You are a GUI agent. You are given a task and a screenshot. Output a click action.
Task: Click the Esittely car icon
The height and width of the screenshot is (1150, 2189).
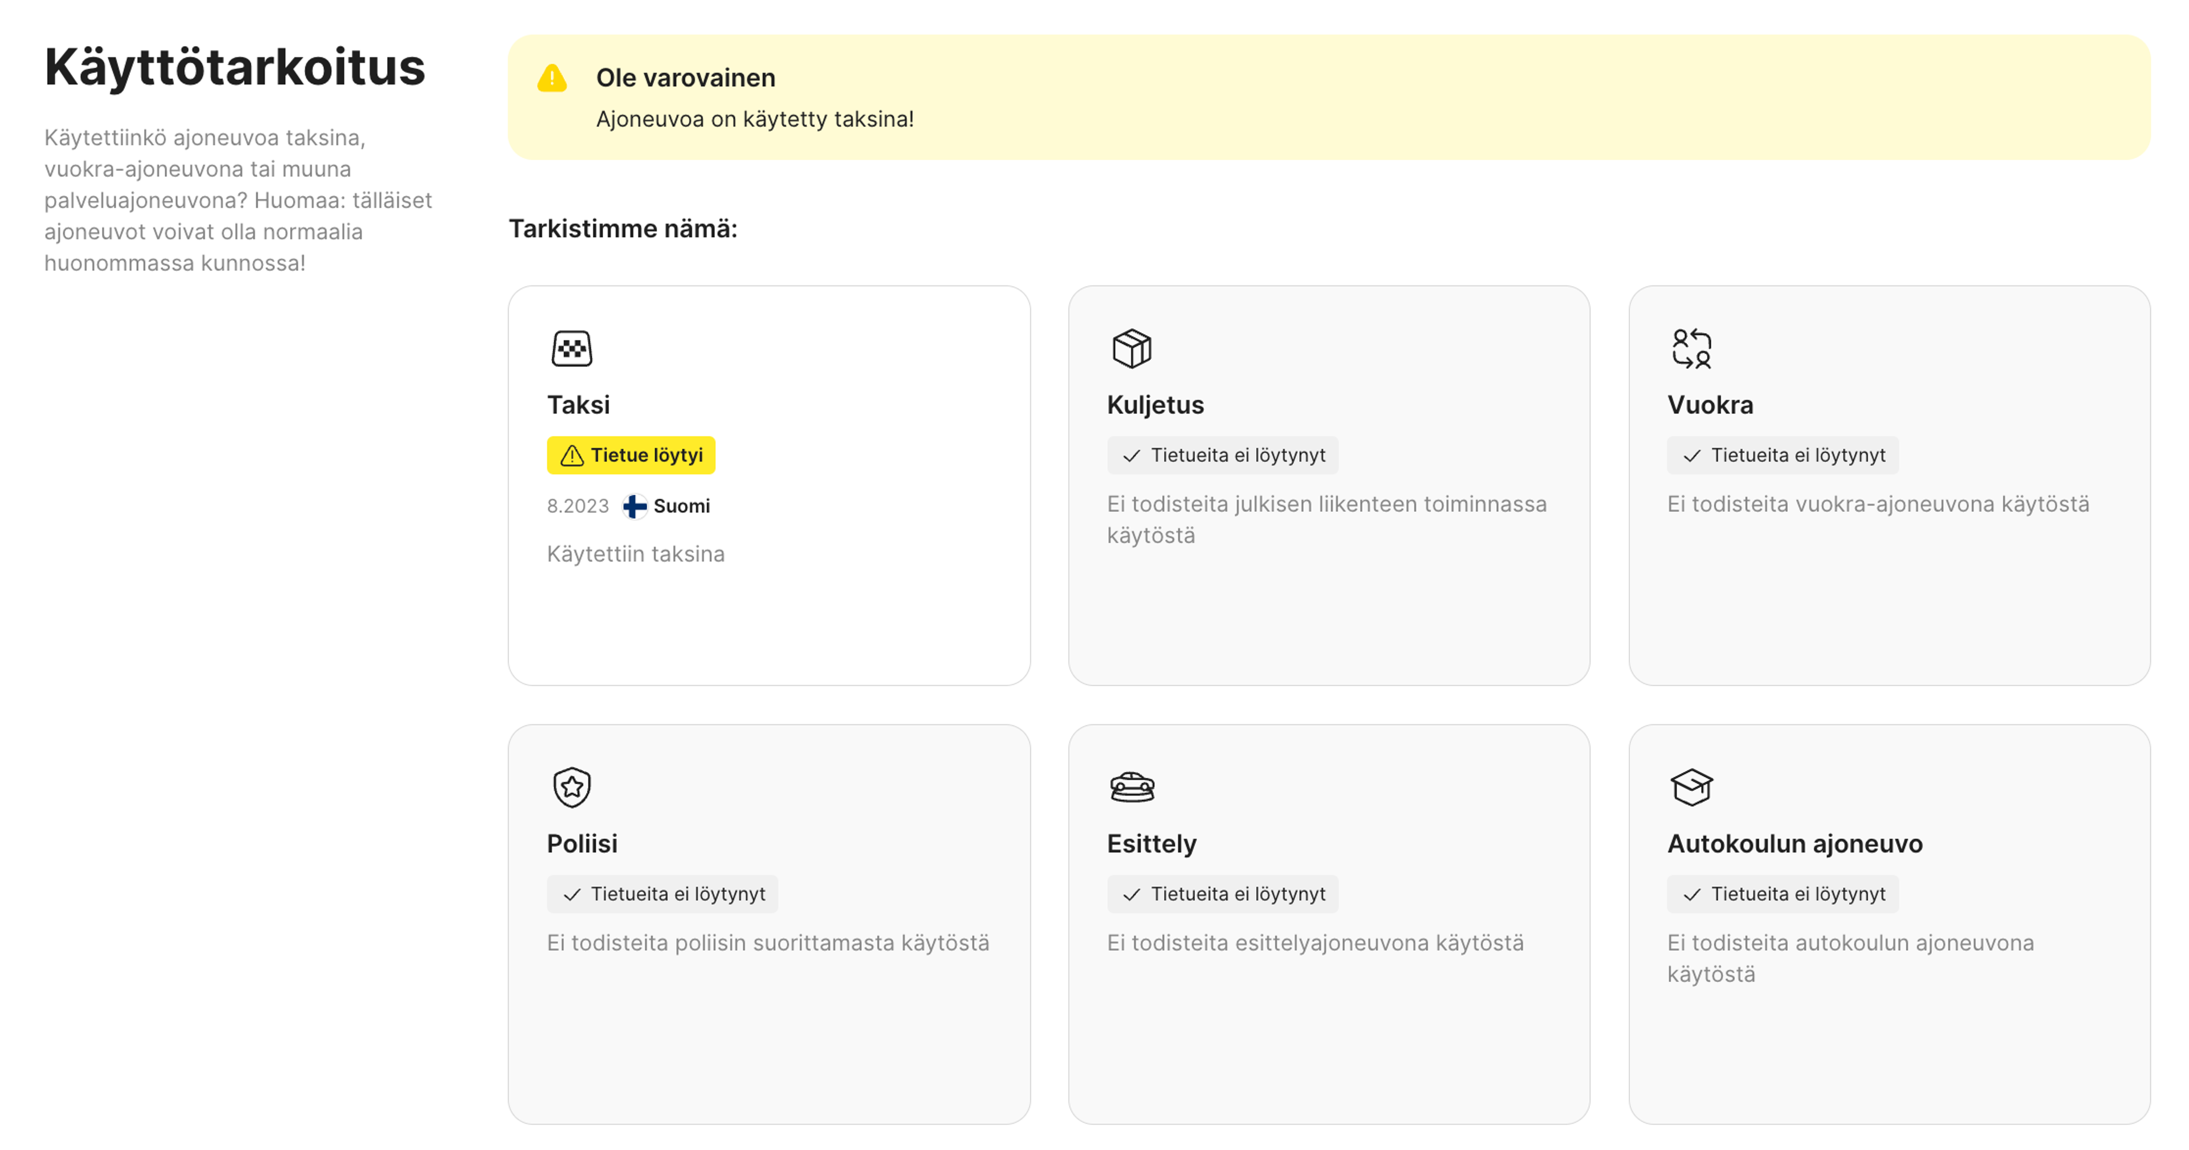(x=1131, y=786)
